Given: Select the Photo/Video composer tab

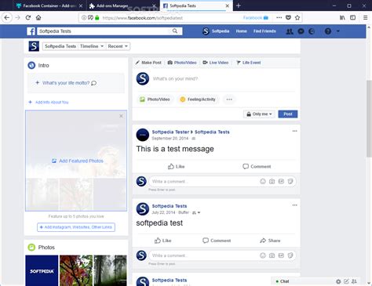Looking at the screenshot, I should point(182,63).
